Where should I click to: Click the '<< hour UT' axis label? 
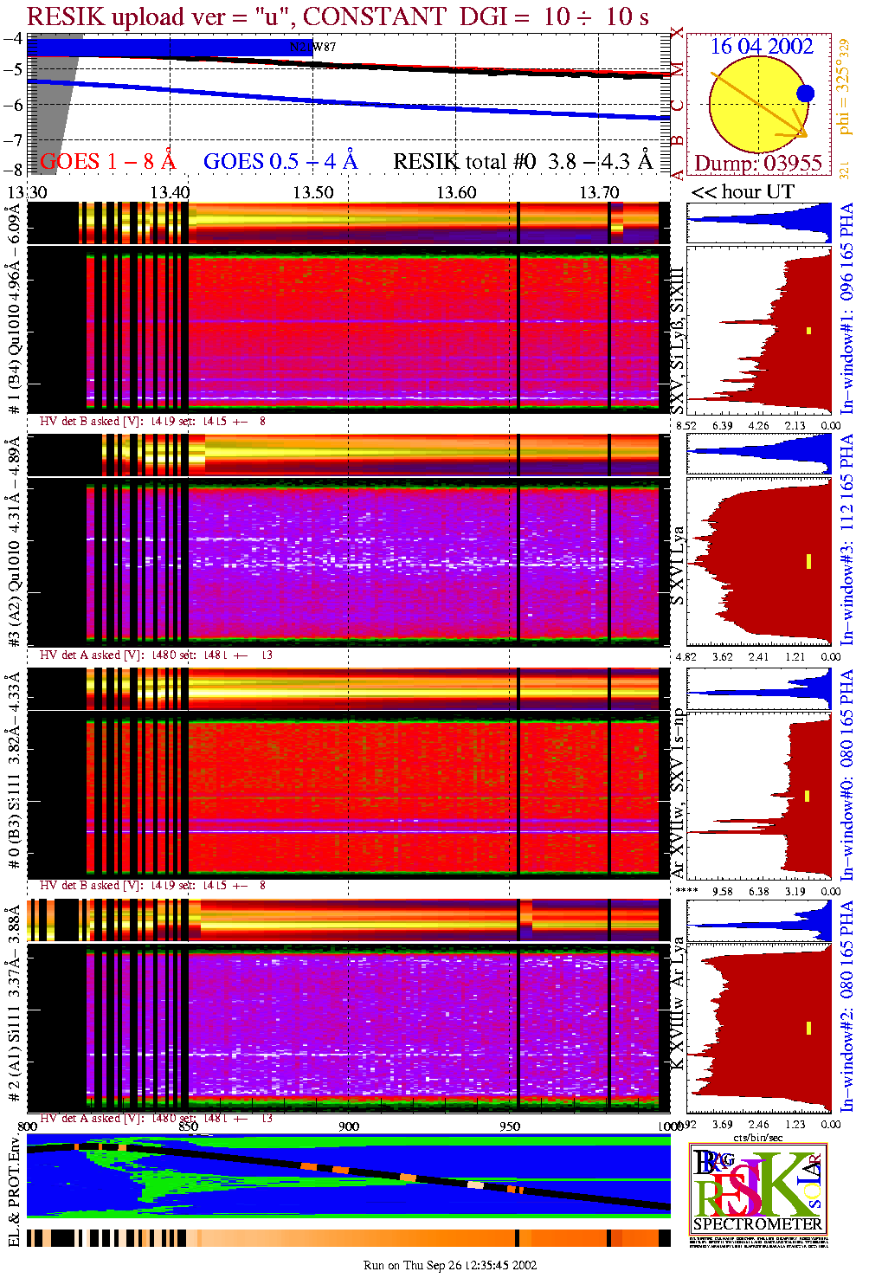pyautogui.click(x=743, y=192)
